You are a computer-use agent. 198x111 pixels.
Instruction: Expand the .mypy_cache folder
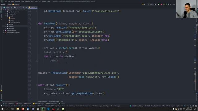(x=5, y=14)
